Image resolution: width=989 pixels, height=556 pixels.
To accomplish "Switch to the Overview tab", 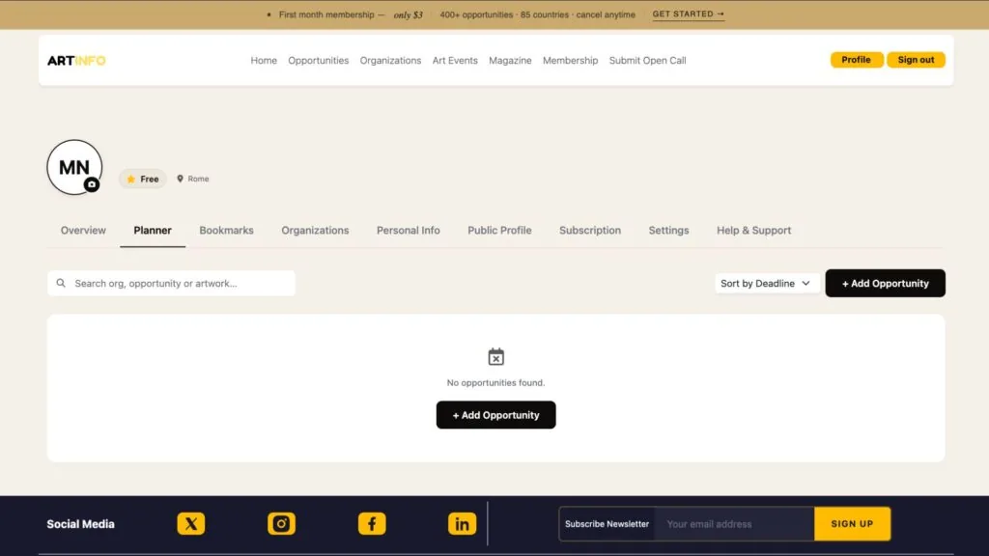I will [83, 230].
